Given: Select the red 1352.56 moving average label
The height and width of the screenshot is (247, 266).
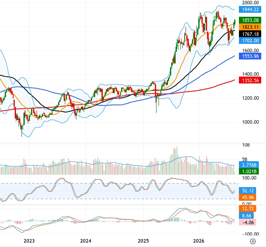Looking at the screenshot, I should [250, 80].
